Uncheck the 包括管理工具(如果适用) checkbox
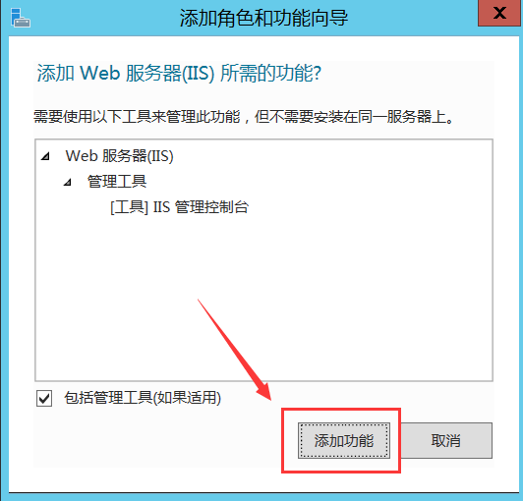 44,398
